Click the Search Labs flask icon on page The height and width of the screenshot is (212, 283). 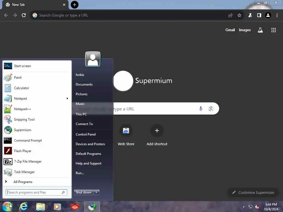click(260, 30)
